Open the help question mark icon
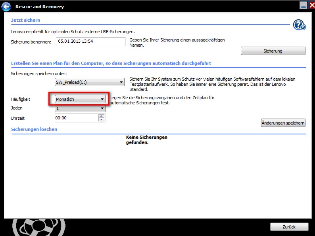 (x=300, y=25)
